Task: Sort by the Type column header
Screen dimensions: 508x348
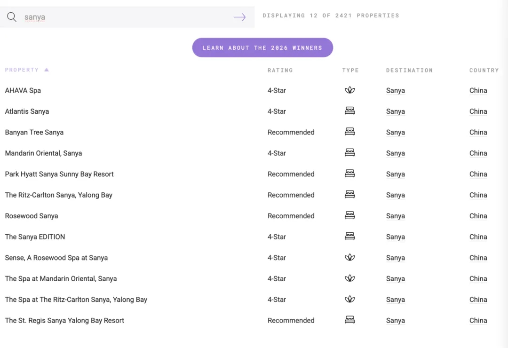Action: (350, 71)
